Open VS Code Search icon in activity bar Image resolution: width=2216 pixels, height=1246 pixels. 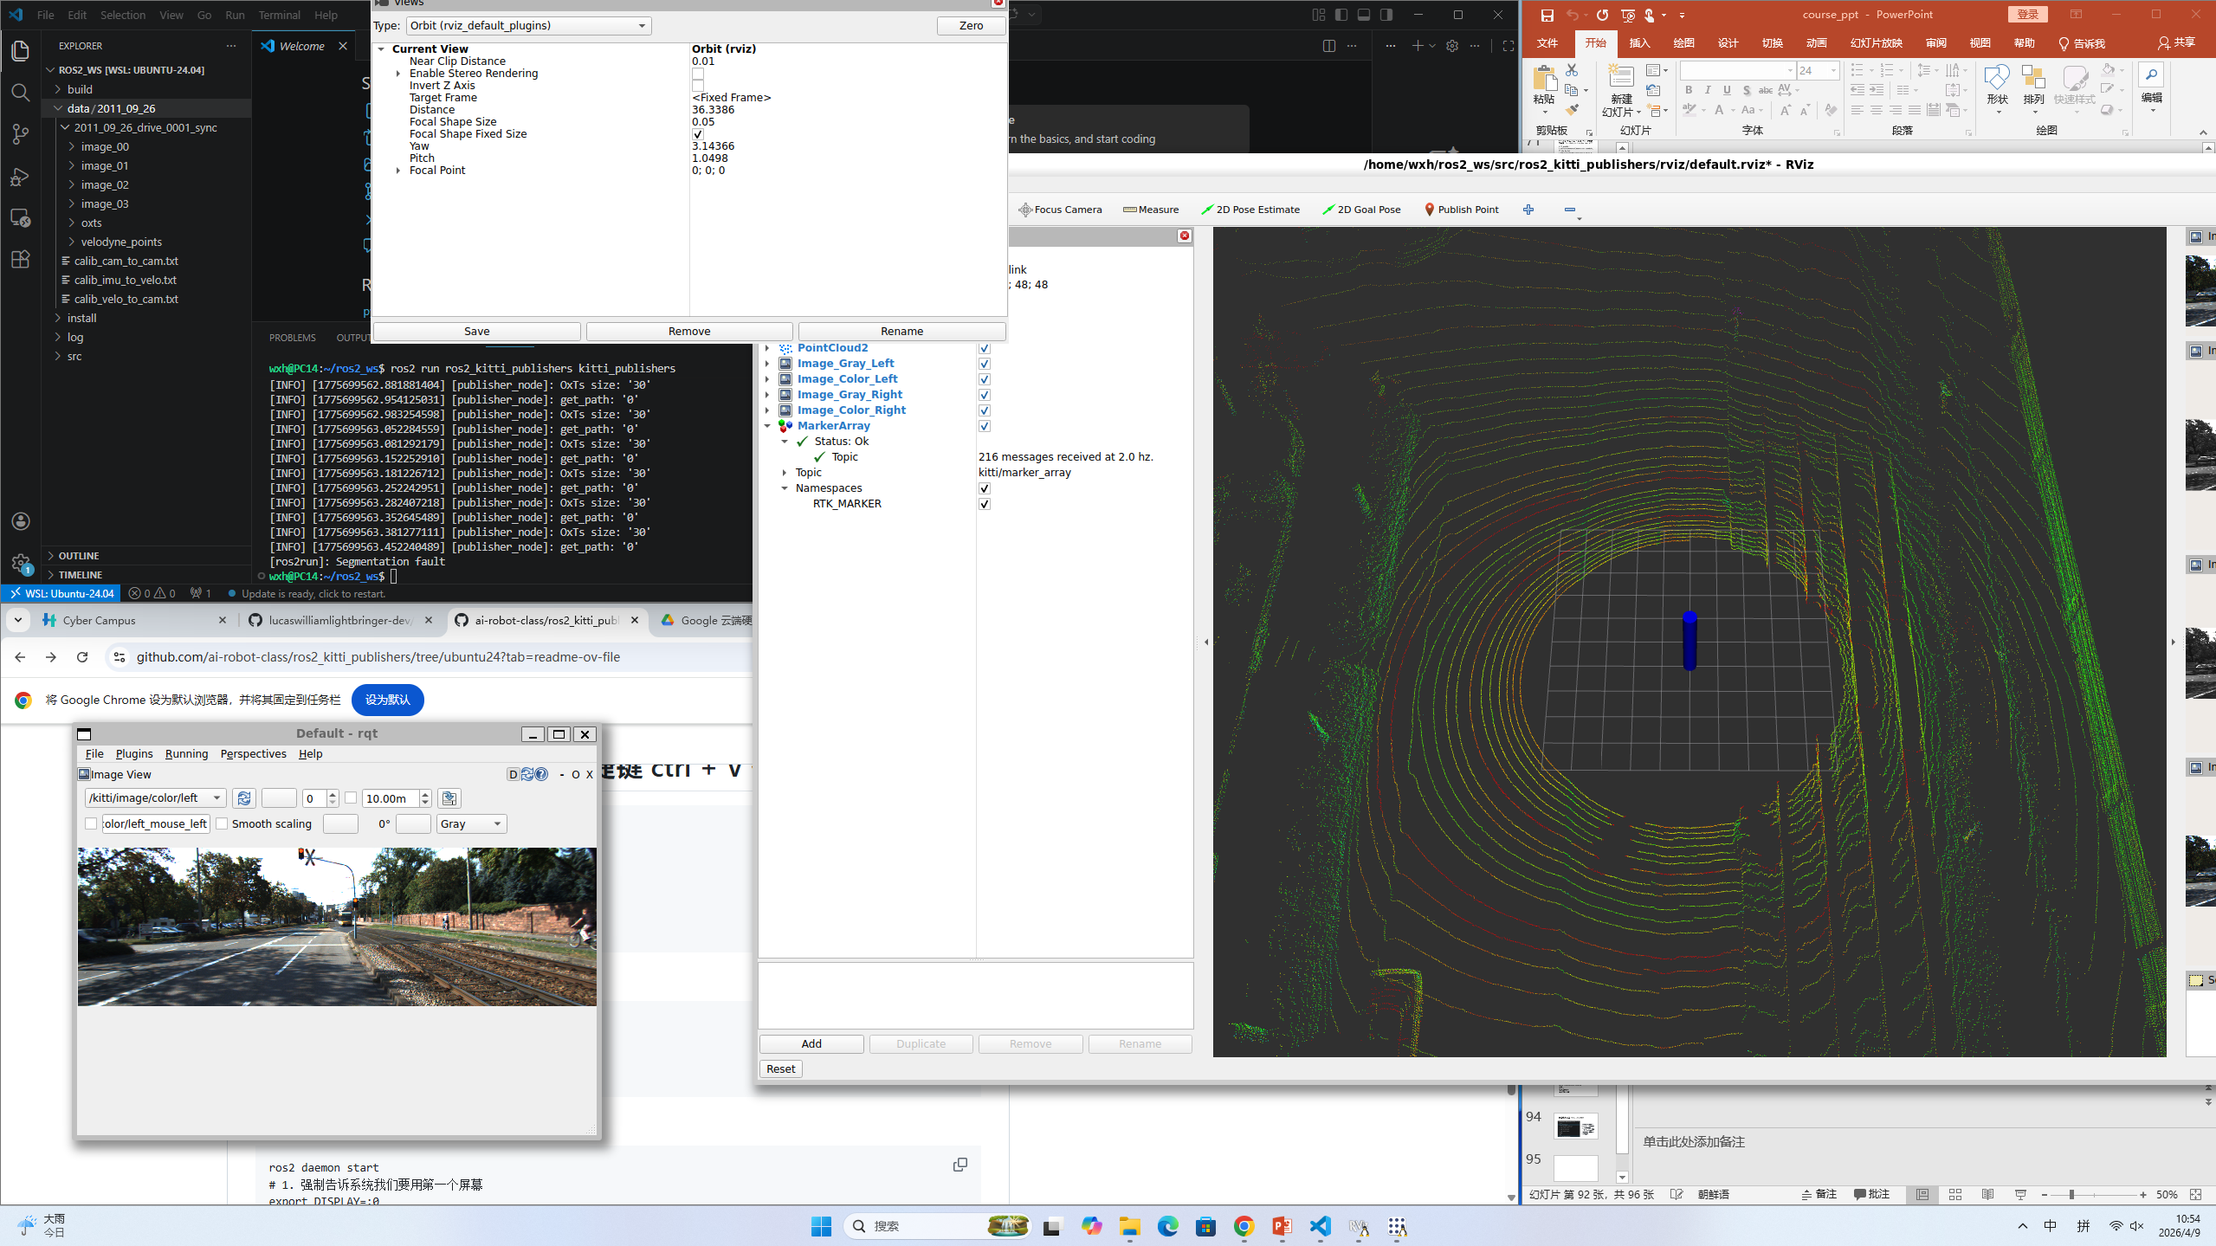[x=21, y=93]
